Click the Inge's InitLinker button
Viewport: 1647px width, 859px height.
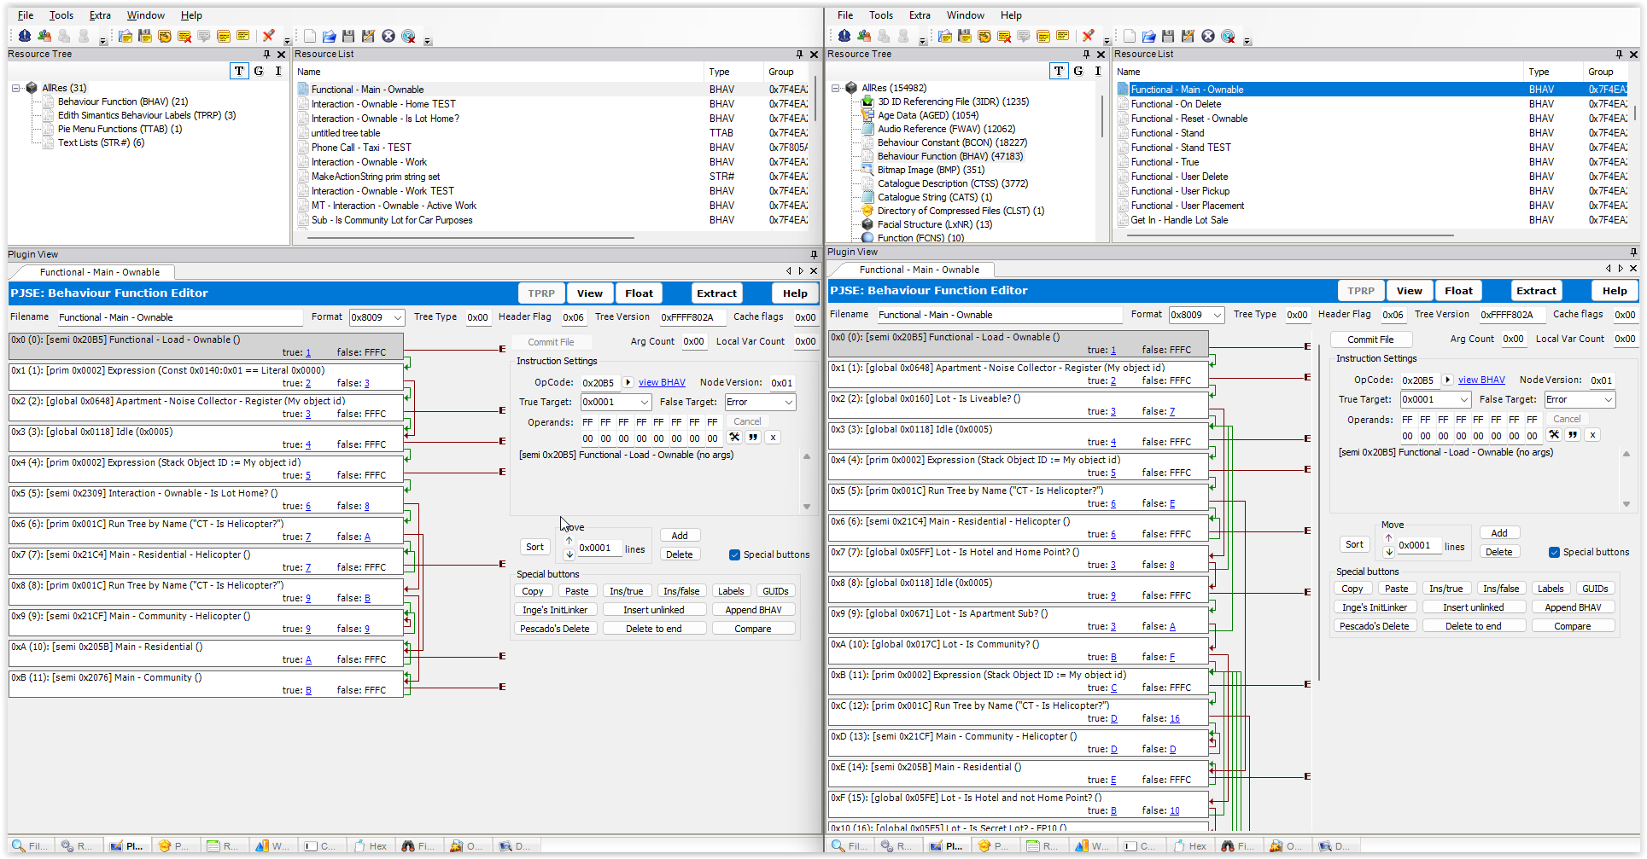click(x=555, y=609)
